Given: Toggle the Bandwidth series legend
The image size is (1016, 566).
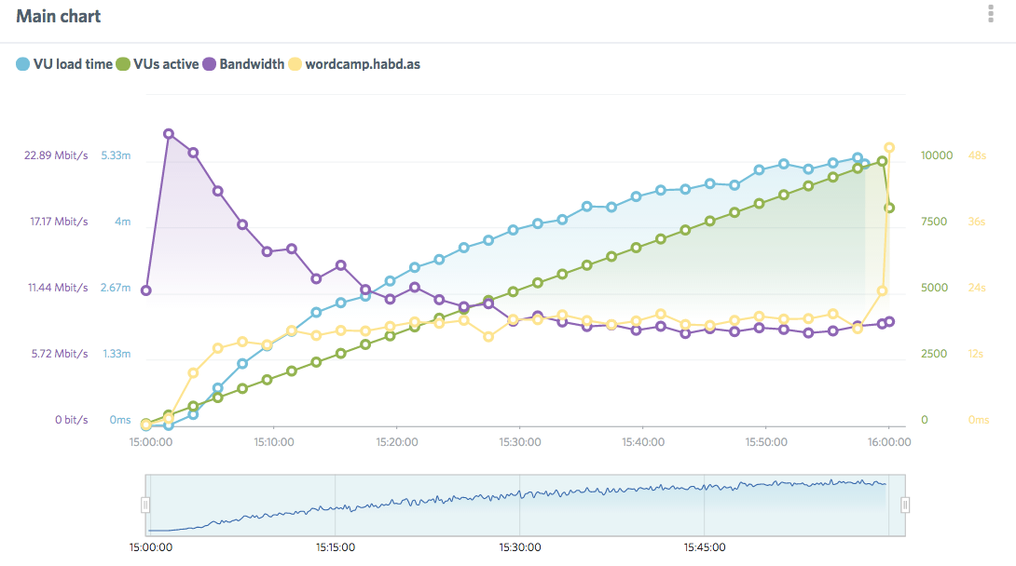Looking at the screenshot, I should tap(252, 65).
